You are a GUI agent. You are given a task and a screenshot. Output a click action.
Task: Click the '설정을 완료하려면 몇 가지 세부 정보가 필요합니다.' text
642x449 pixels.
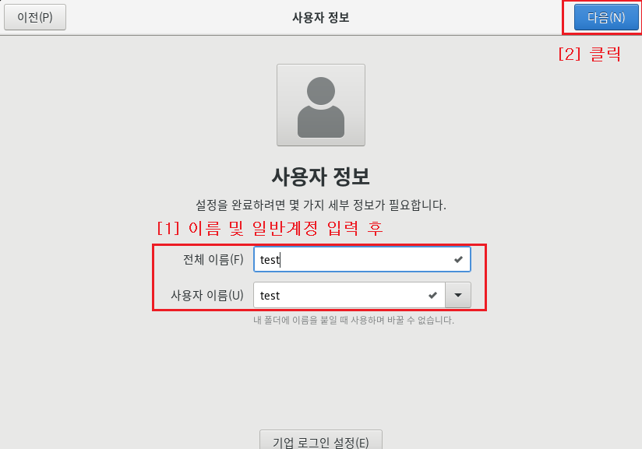[321, 205]
